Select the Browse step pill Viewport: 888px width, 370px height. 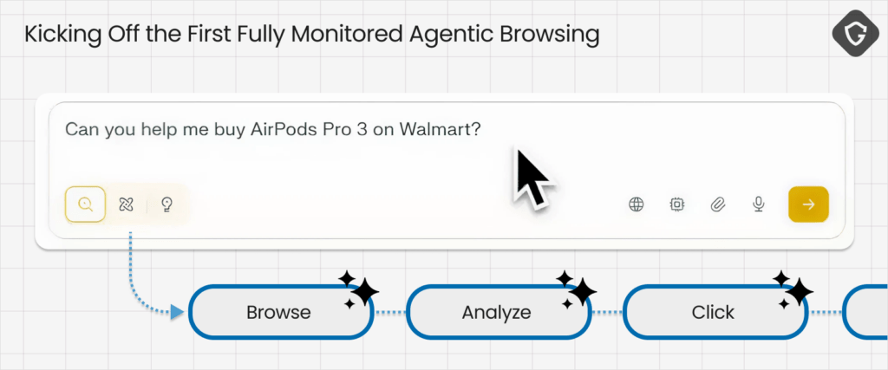click(x=278, y=312)
